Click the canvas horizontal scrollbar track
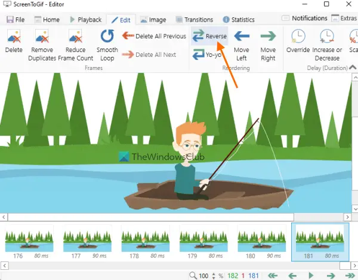This screenshot has width=358, height=280. click(x=319, y=217)
